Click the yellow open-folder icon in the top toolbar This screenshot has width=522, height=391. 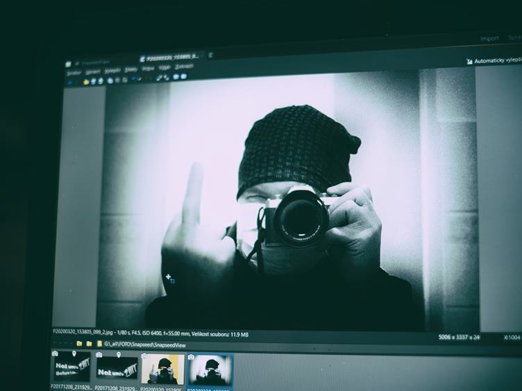pos(86,82)
